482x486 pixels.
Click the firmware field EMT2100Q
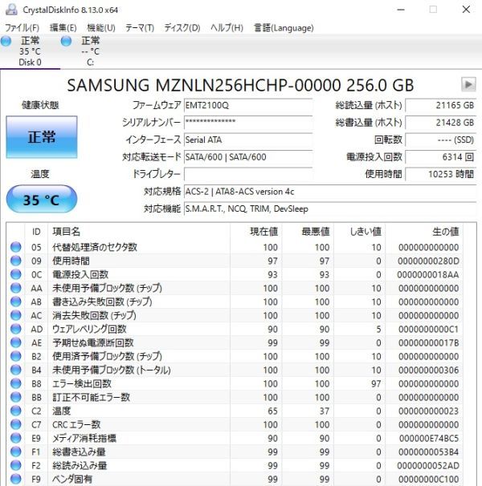248,105
